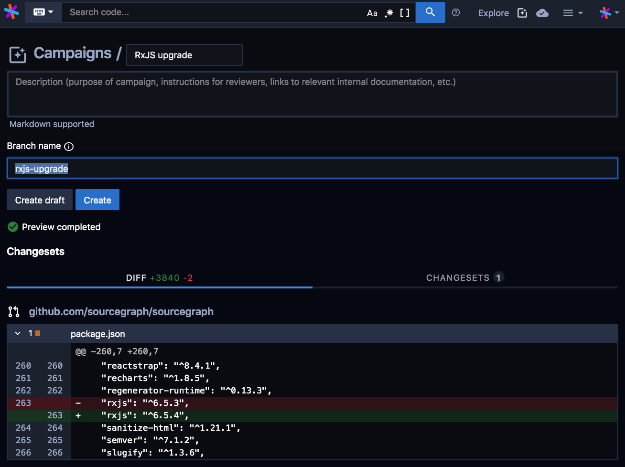Click the Branch name info icon

pyautogui.click(x=69, y=147)
